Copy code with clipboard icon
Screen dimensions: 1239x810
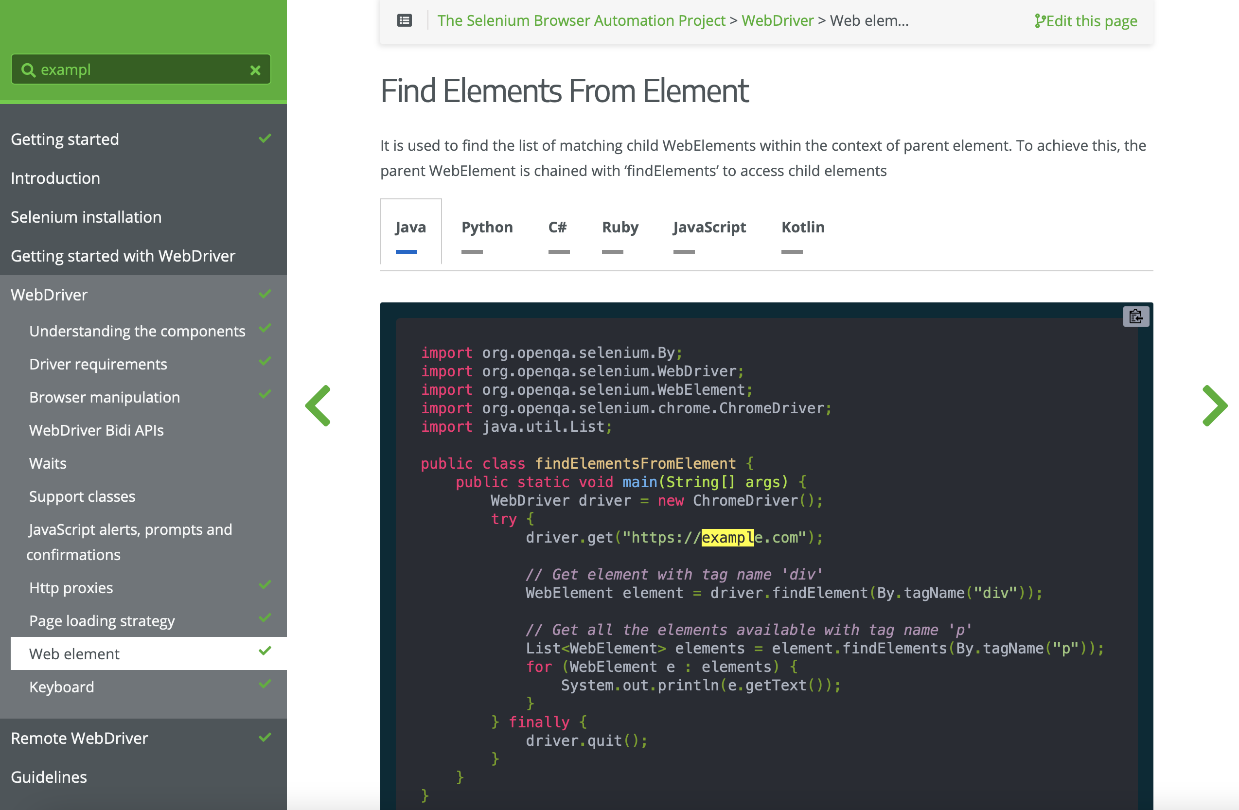coord(1135,316)
